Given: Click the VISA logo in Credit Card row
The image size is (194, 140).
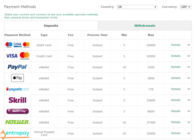Looking at the screenshot, I should point(12,56).
